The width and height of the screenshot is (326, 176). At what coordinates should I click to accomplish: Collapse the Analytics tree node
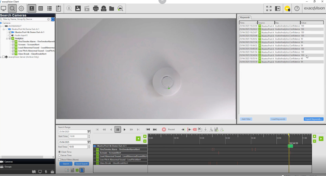click(x=7, y=39)
